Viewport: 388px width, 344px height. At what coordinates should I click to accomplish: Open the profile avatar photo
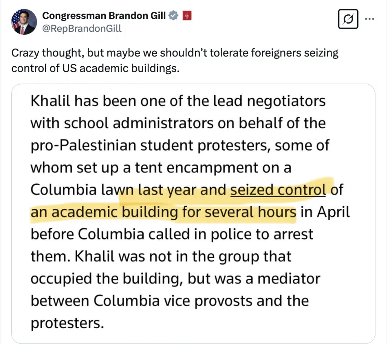pyautogui.click(x=24, y=22)
